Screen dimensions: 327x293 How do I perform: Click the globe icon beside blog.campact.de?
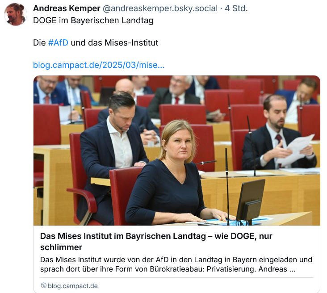pyautogui.click(x=43, y=285)
